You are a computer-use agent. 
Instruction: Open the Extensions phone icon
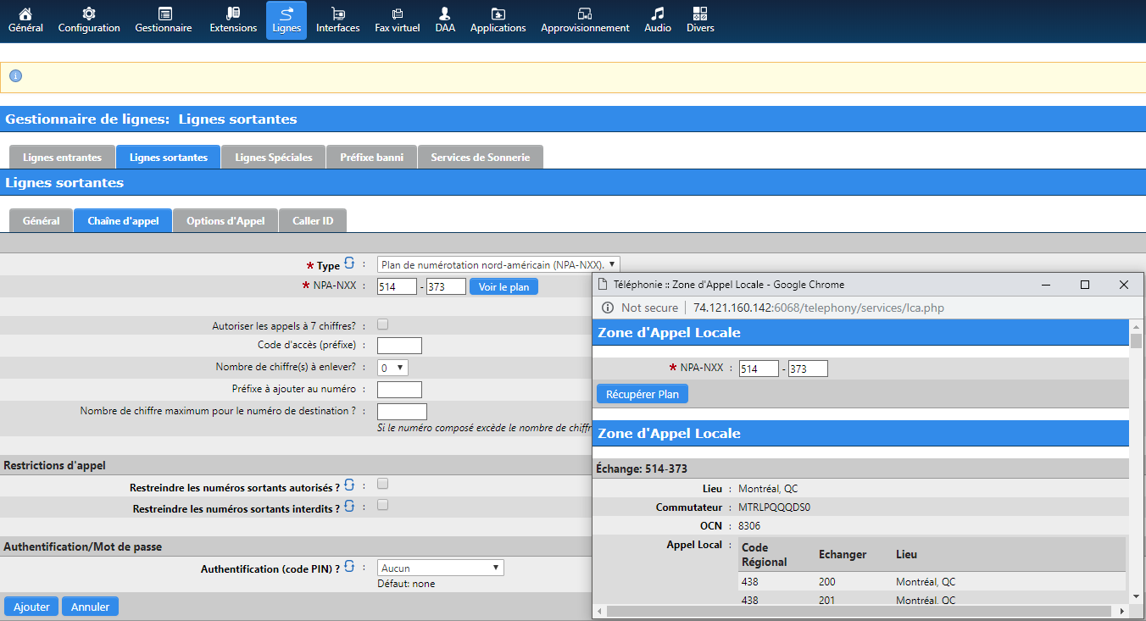coord(233,20)
